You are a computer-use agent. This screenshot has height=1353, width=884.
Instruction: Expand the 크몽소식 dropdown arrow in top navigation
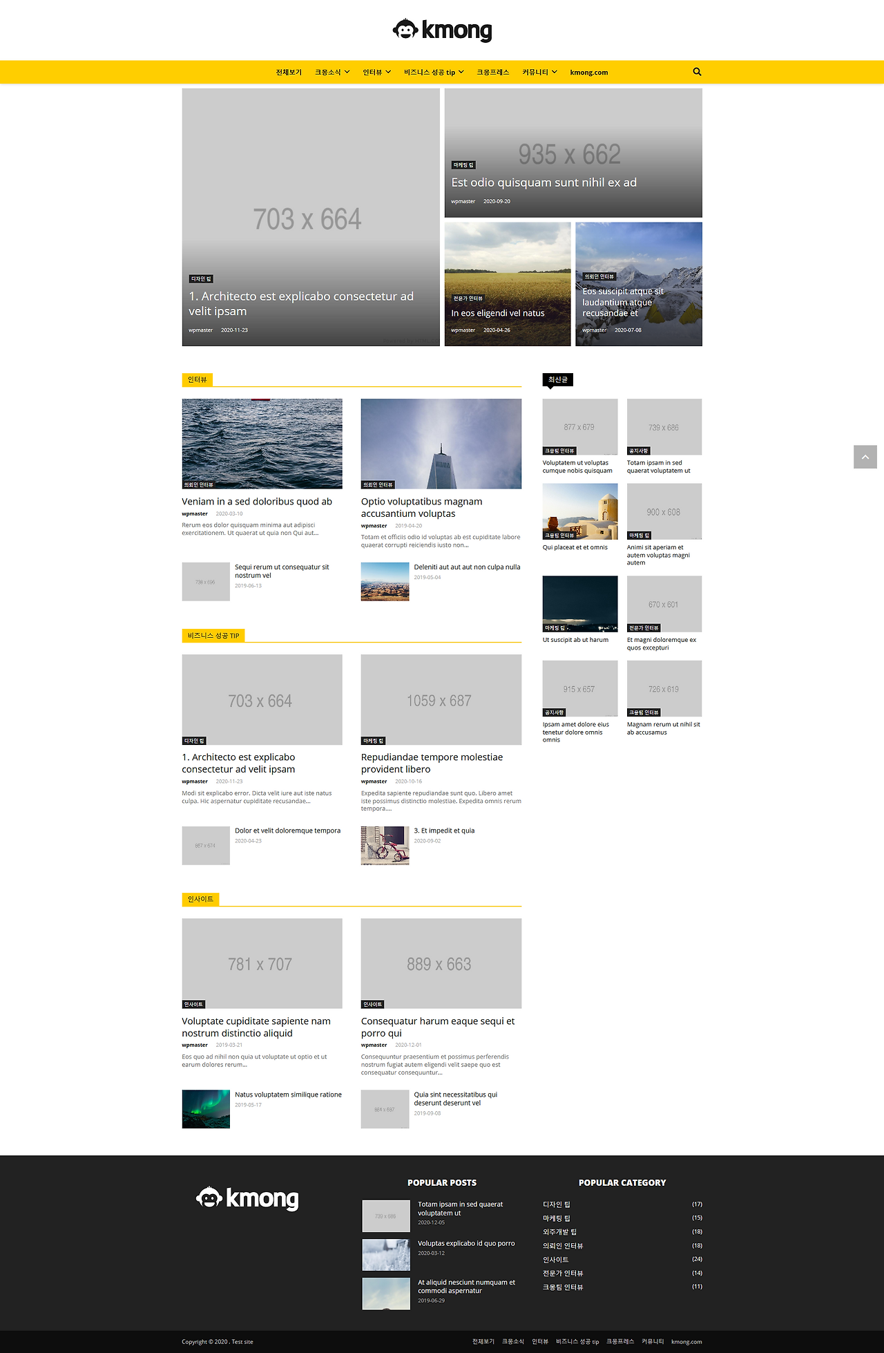[347, 72]
